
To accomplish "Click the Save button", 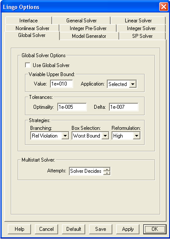I will (101, 229).
